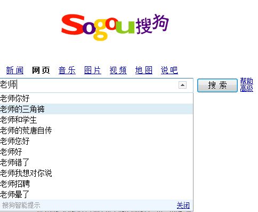Select suggestion 老师晕了
Screen dimensions: 258x212
tap(96, 194)
